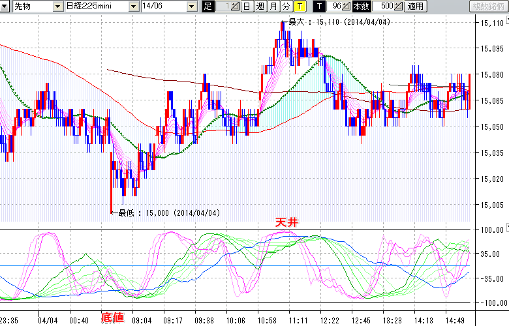The height and width of the screenshot is (326, 509).
Task: Click the 複数銘柄 multiple symbols button
Action: click(x=488, y=7)
